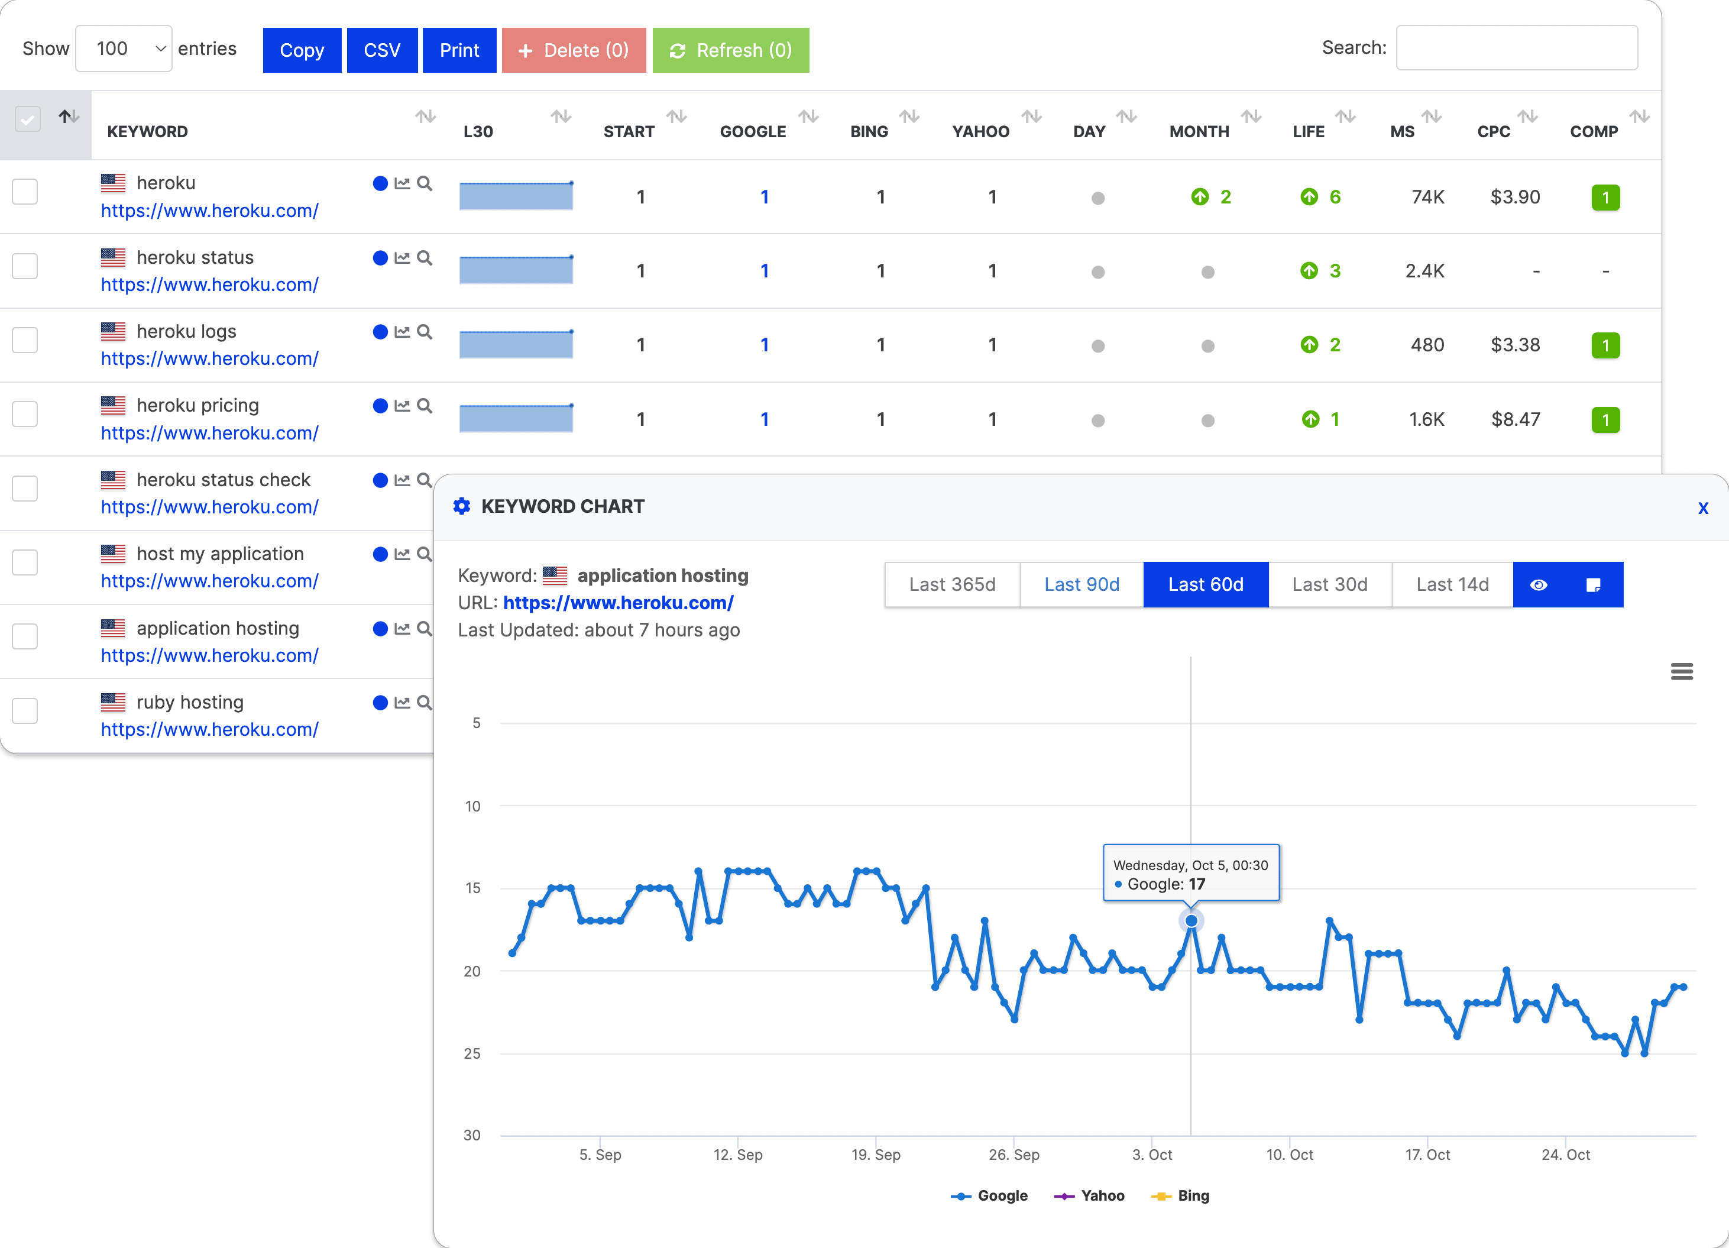This screenshot has width=1729, height=1248.
Task: Toggle Google series in chart legend
Action: (x=989, y=1195)
